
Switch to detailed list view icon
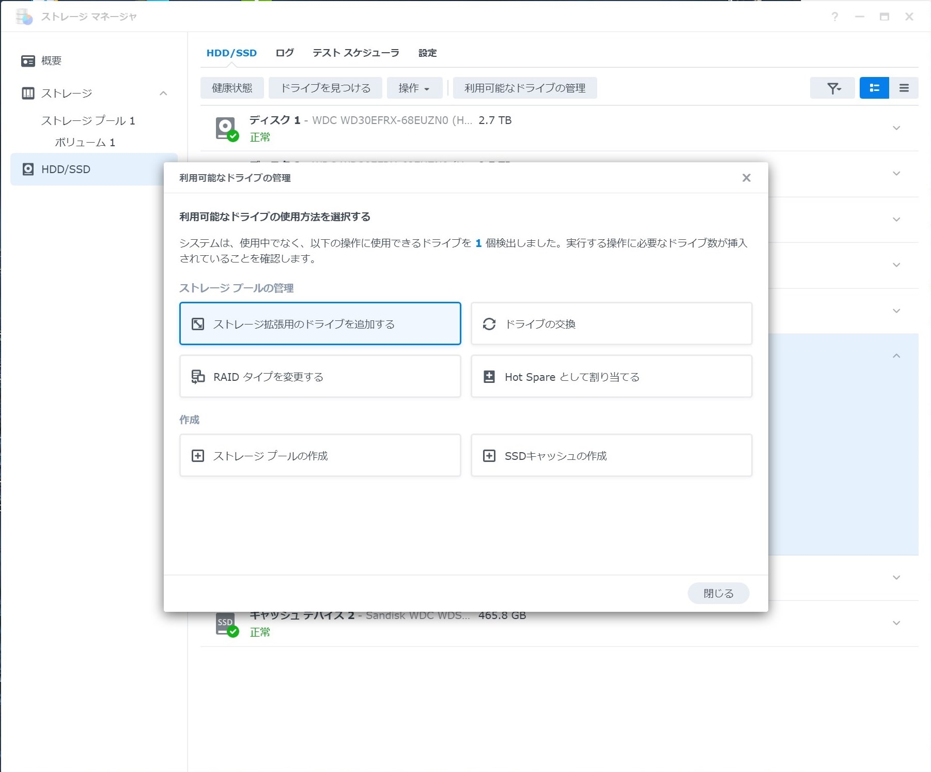[874, 88]
